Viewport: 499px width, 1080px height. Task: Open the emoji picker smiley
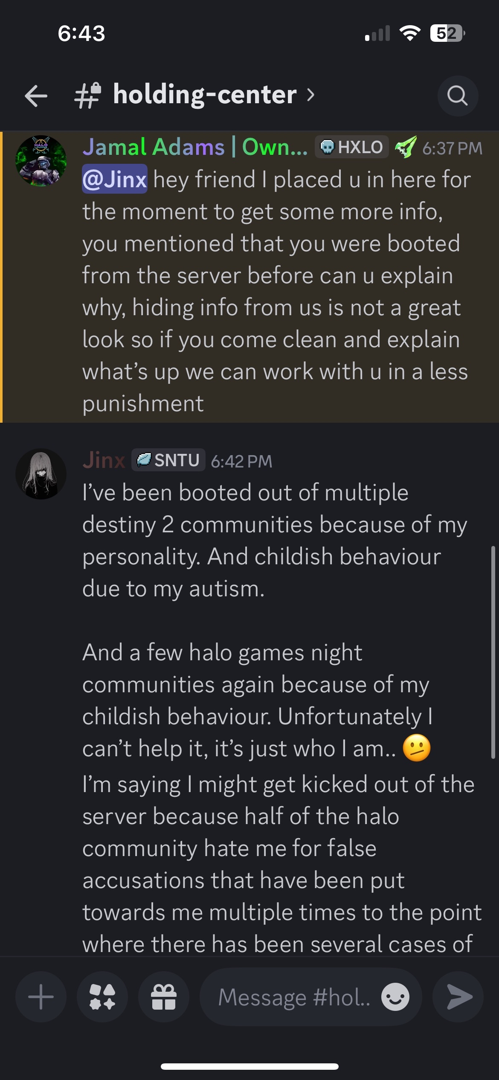(x=395, y=997)
